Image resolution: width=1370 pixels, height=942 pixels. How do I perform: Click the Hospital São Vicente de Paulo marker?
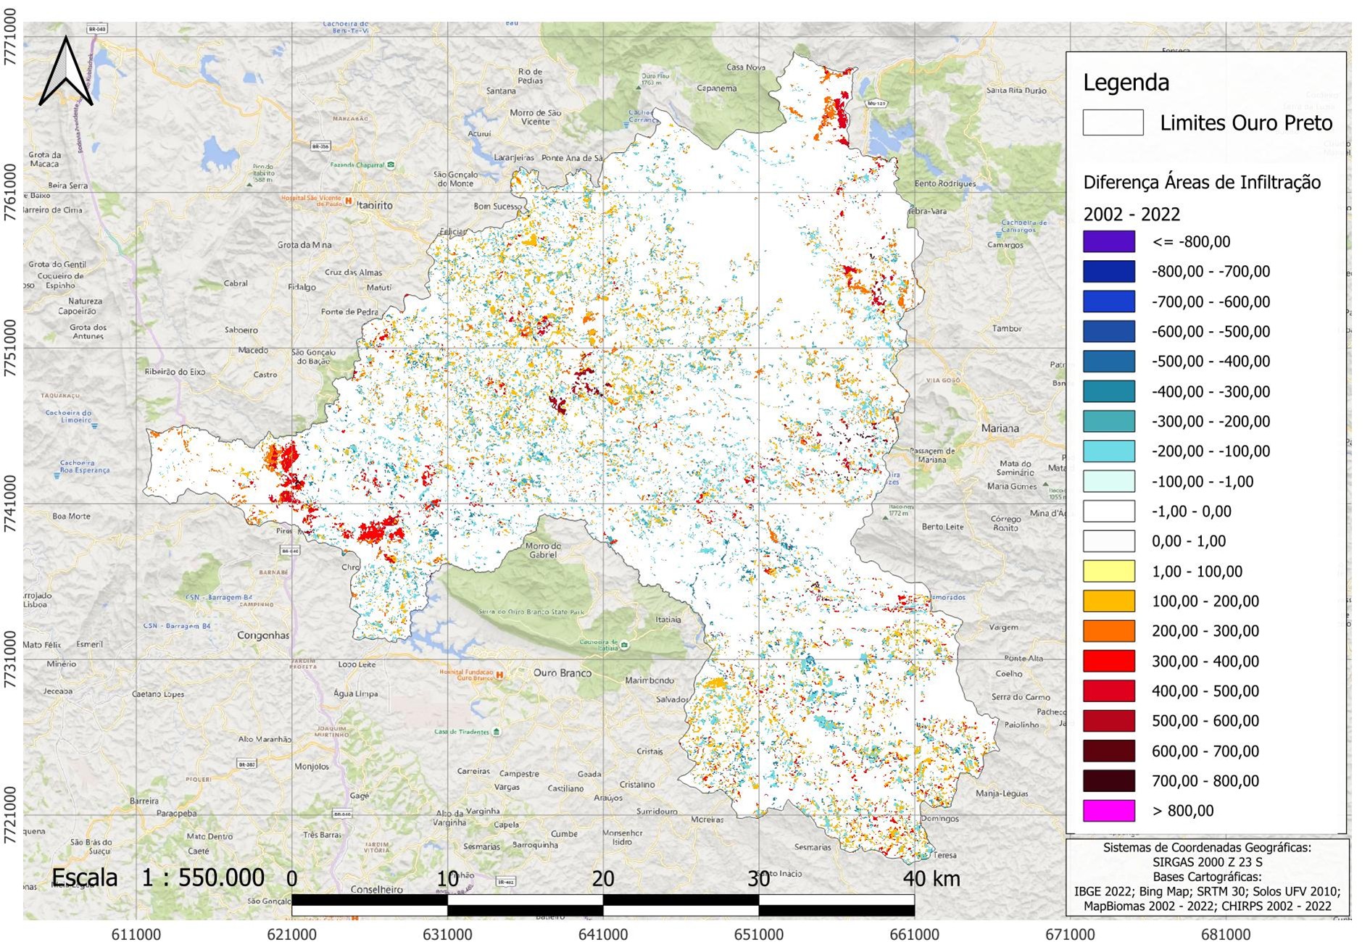point(349,201)
